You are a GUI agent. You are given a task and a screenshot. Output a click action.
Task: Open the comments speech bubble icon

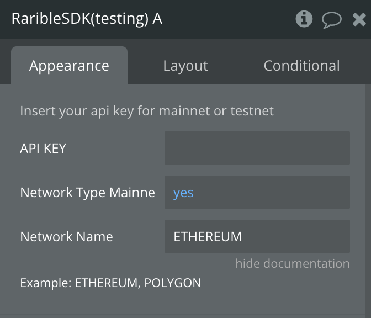(331, 20)
